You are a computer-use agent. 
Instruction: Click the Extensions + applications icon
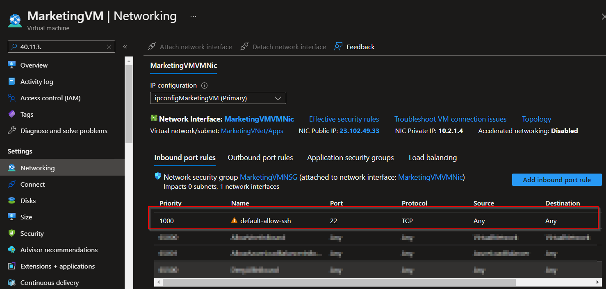point(12,266)
